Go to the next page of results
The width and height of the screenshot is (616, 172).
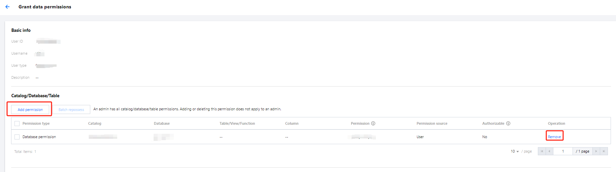click(x=596, y=151)
